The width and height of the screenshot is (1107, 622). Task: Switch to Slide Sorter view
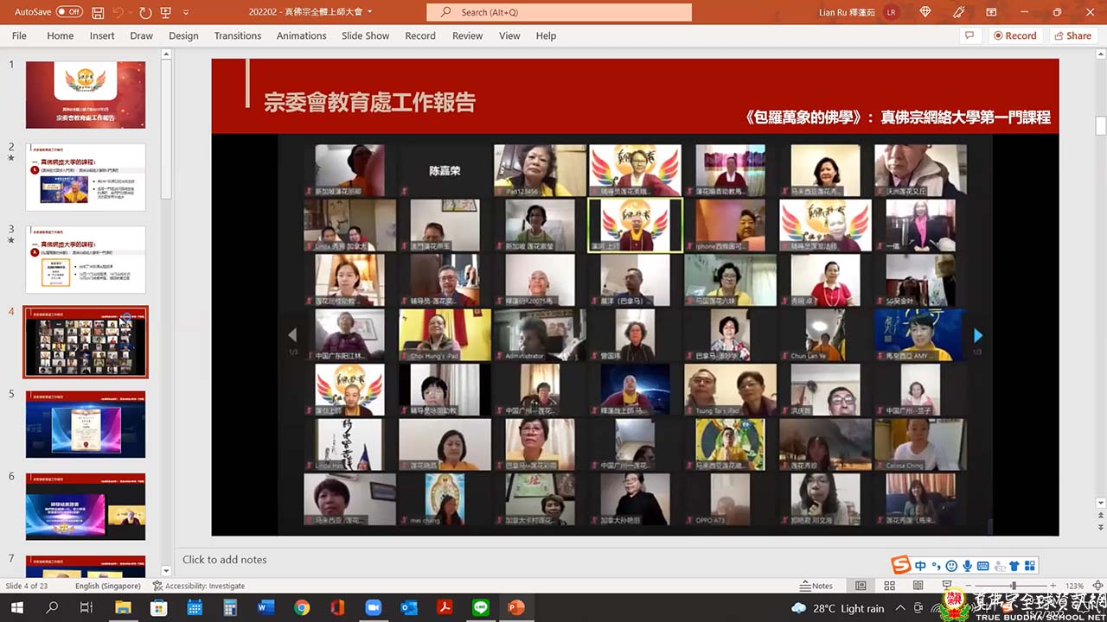click(889, 586)
